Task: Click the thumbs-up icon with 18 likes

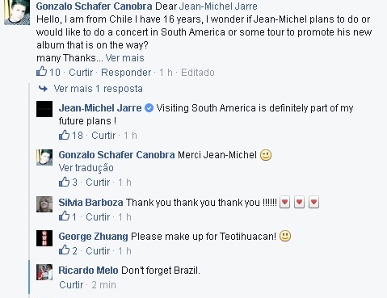Action: (x=65, y=135)
